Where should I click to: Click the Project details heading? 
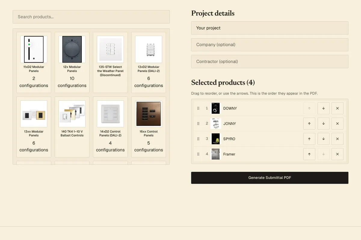[213, 13]
